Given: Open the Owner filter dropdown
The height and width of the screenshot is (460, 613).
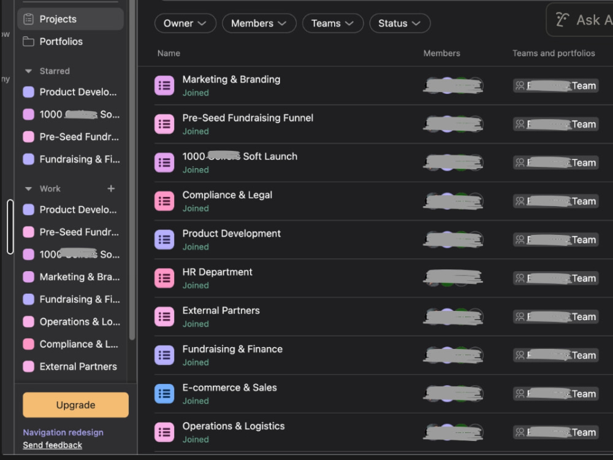Looking at the screenshot, I should coord(185,23).
